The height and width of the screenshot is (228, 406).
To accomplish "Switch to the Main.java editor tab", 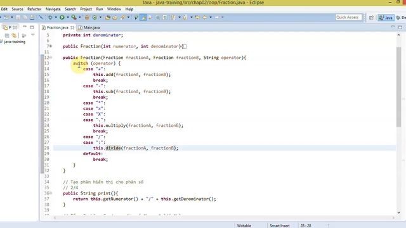I will (x=89, y=27).
